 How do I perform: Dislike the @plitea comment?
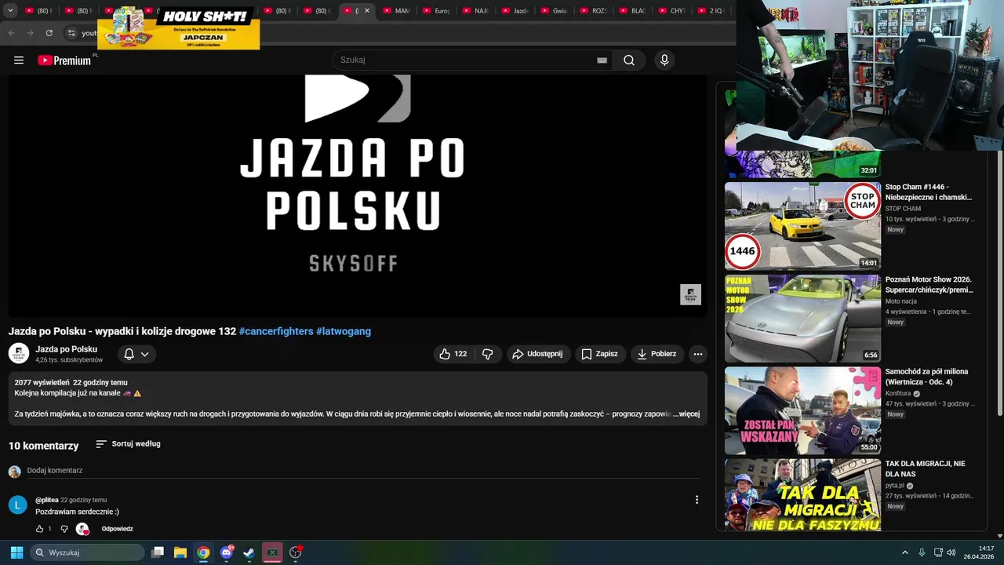[x=64, y=529]
